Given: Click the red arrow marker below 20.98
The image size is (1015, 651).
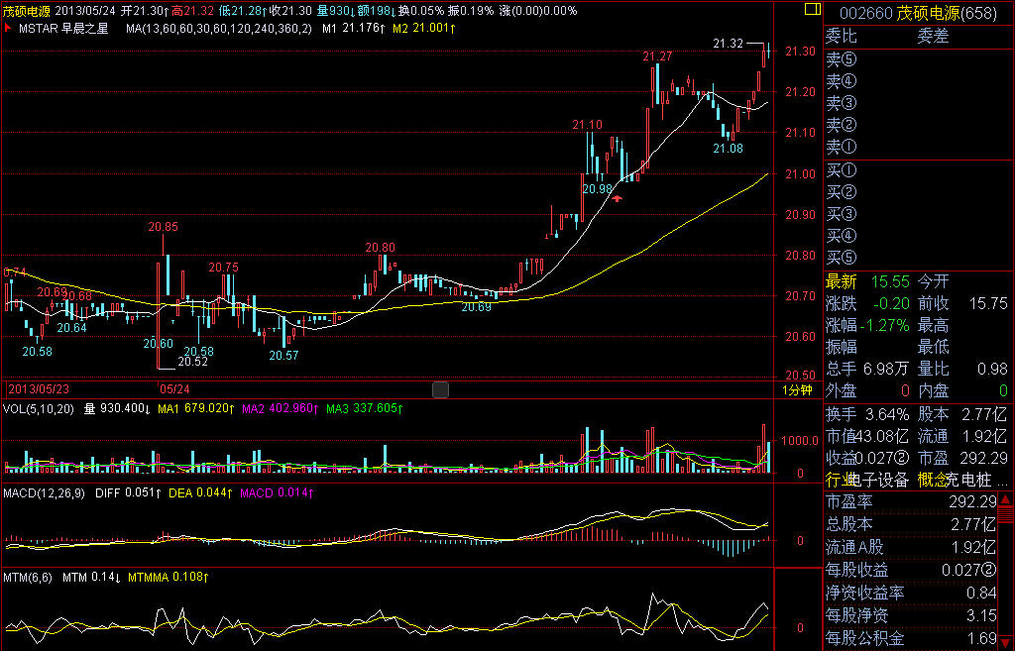Looking at the screenshot, I should pyautogui.click(x=618, y=199).
